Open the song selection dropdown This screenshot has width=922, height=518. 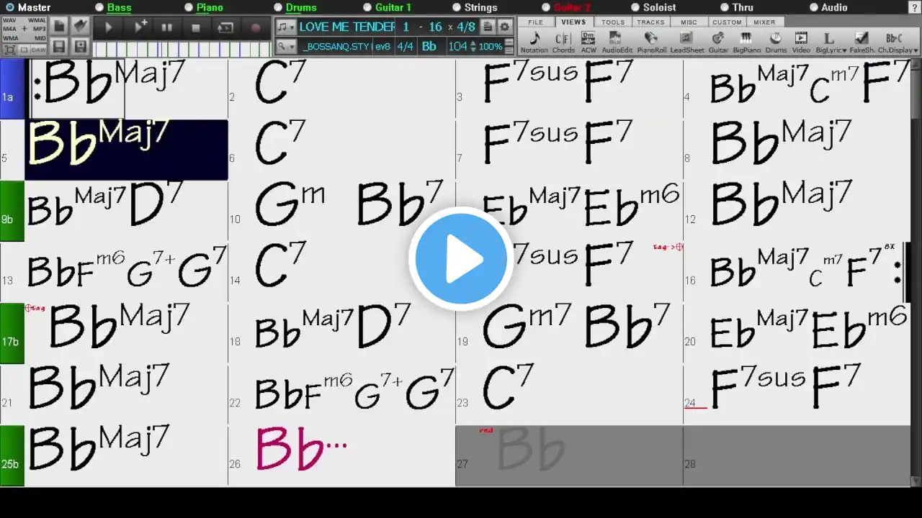(x=286, y=27)
